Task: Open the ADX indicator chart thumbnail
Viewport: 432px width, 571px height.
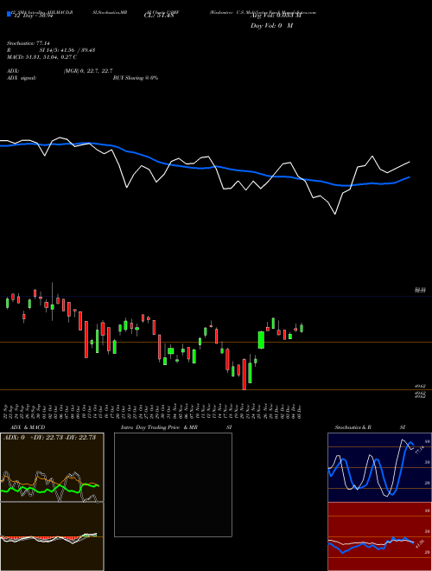Action: tap(52, 467)
